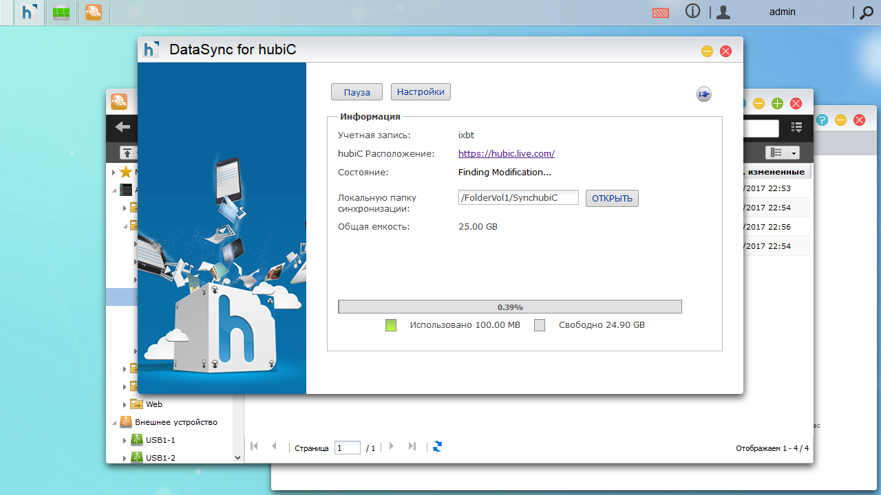The width and height of the screenshot is (881, 495).
Task: Minimize the rearmost window
Action: 840,120
